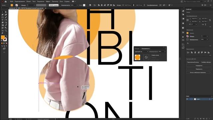Open the Pathfinder panel icon in dock
Viewport: 213px width, 120px height.
click(x=183, y=44)
